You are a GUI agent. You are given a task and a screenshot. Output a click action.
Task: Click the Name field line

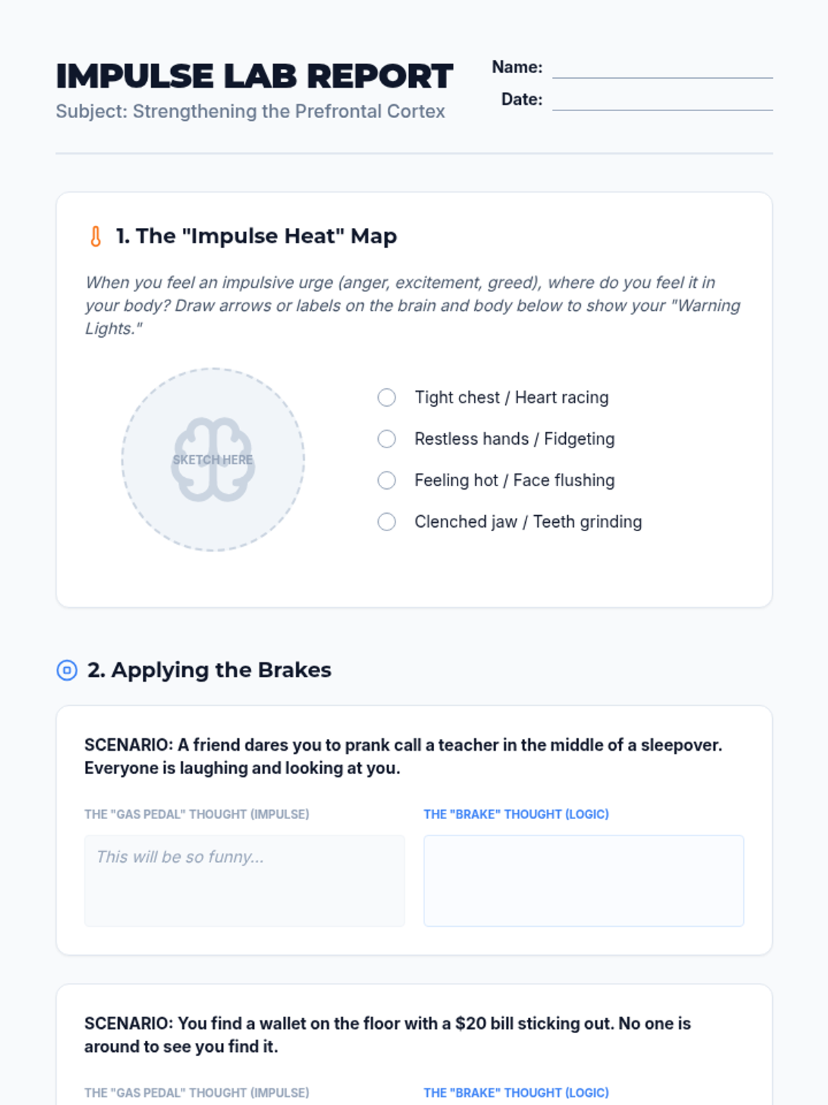(x=662, y=69)
